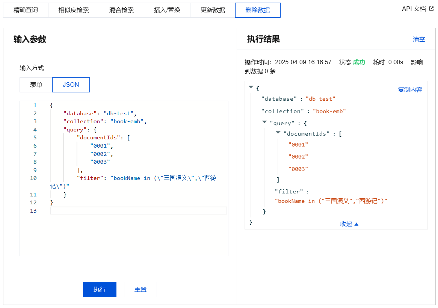Copy the result using 复制内容
Viewport: 438px width, 308px height.
410,90
